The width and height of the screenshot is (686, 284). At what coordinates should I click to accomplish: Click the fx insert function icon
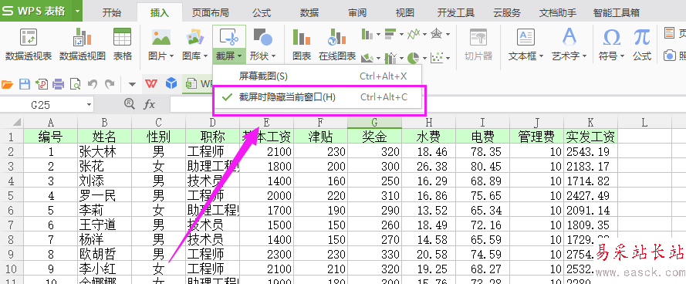point(150,104)
